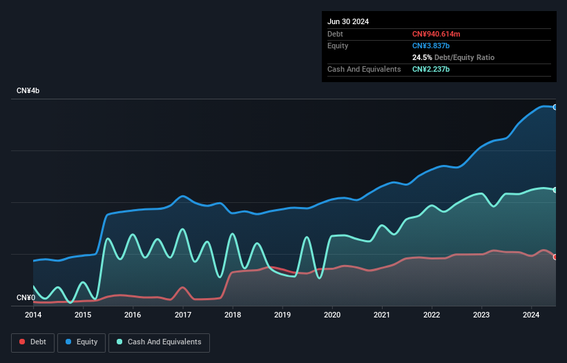Image resolution: width=567 pixels, height=363 pixels.
Task: Click the 2022 x-axis label
Action: [x=432, y=315]
